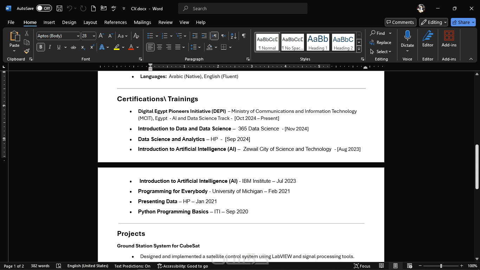This screenshot has height=270, width=480.
Task: Toggle Bold formatting button
Action: [x=41, y=47]
